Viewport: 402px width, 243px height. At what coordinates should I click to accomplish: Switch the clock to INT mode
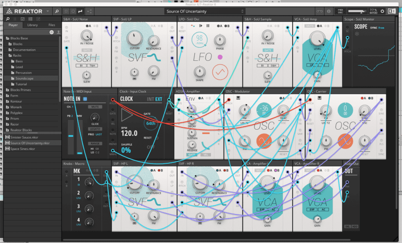[150, 99]
